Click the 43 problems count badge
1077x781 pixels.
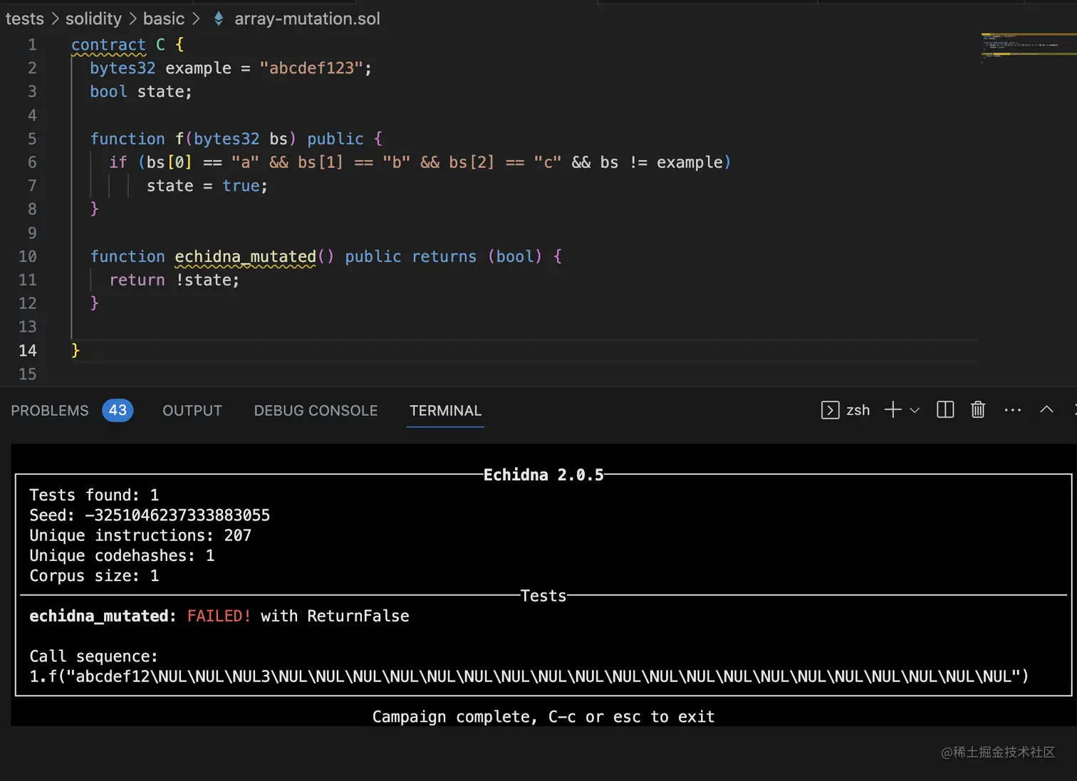(118, 410)
